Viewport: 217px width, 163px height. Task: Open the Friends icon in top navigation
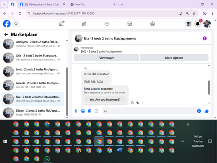[84, 24]
